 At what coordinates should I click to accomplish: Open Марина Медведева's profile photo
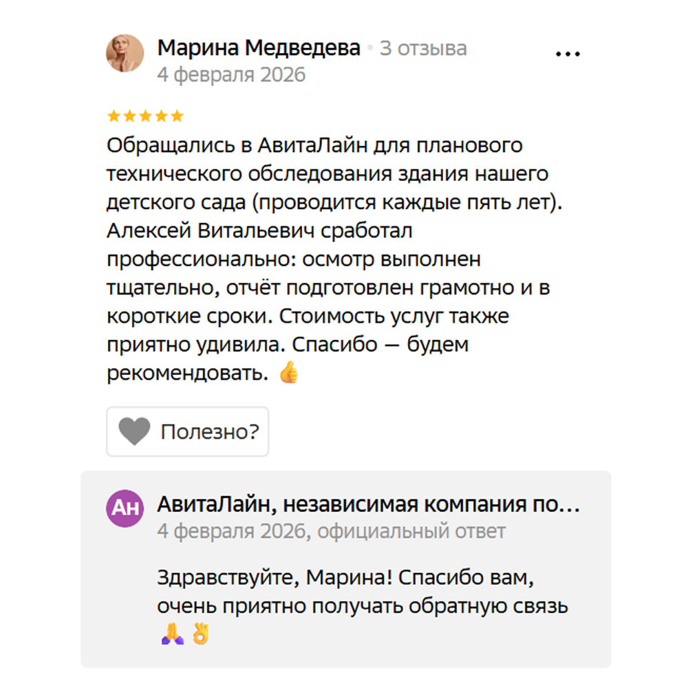(125, 53)
